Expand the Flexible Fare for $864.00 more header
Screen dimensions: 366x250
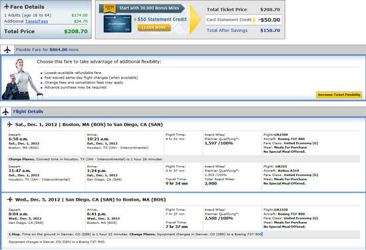(47, 50)
